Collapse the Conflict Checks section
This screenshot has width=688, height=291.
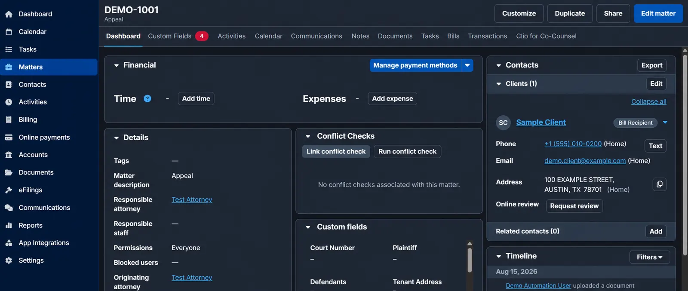coord(308,136)
